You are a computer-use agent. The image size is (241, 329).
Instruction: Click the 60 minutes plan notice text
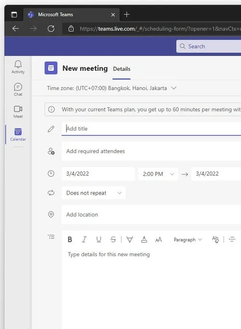coord(151,109)
